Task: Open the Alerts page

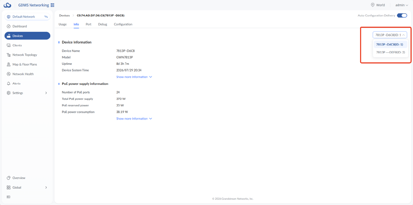Action: point(27,84)
